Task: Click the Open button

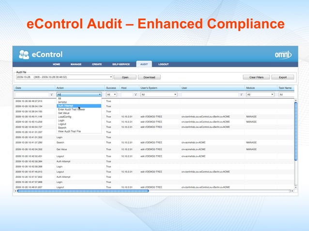Action: pyautogui.click(x=125, y=77)
